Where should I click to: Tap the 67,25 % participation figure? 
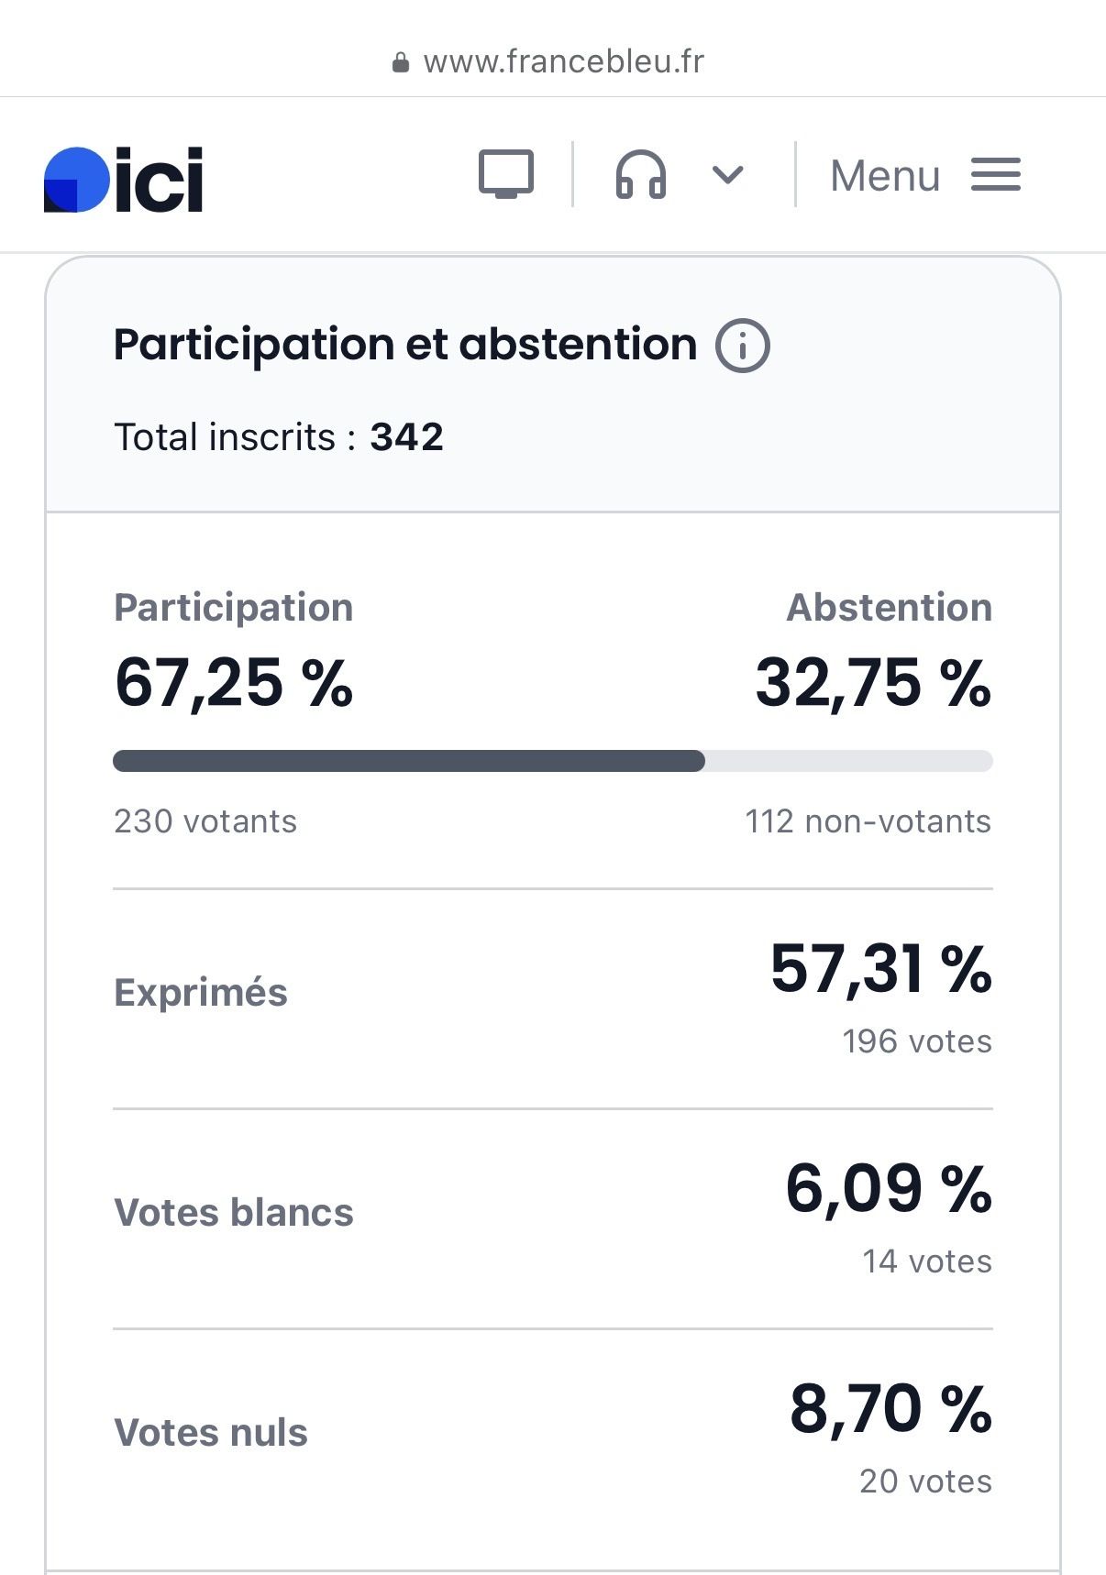point(234,683)
